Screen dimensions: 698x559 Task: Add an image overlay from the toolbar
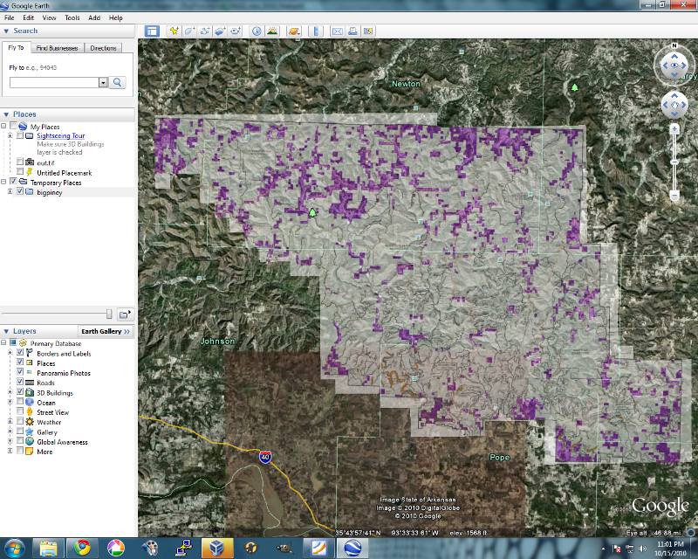220,31
